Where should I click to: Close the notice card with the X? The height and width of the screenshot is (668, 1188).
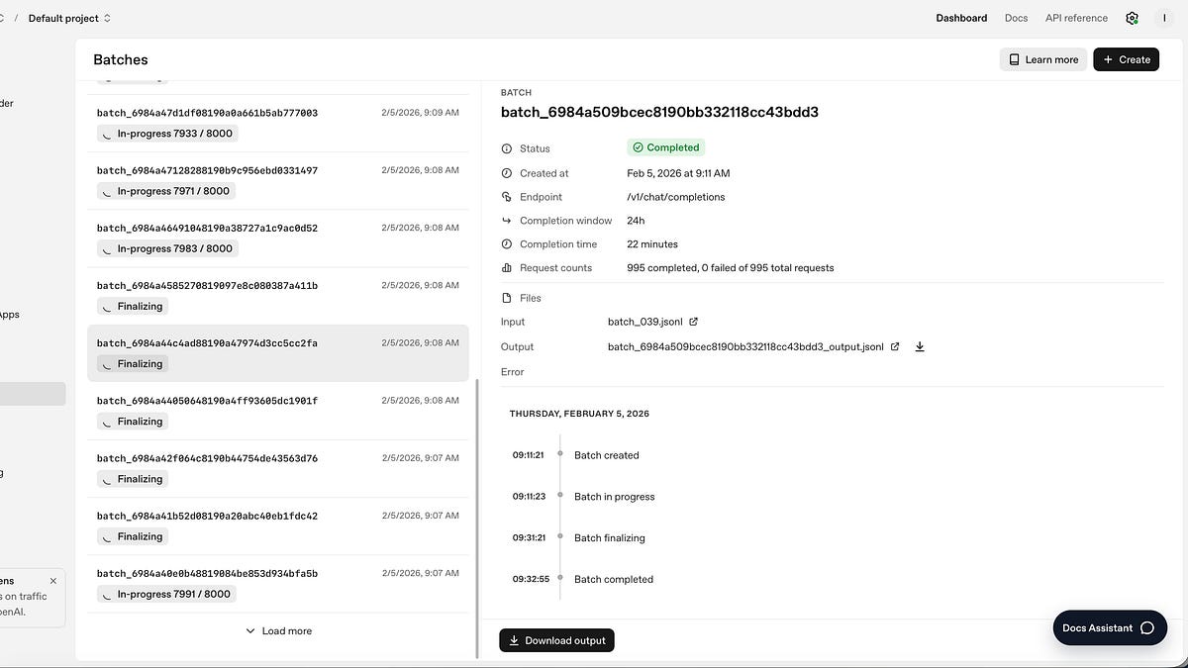pyautogui.click(x=53, y=581)
